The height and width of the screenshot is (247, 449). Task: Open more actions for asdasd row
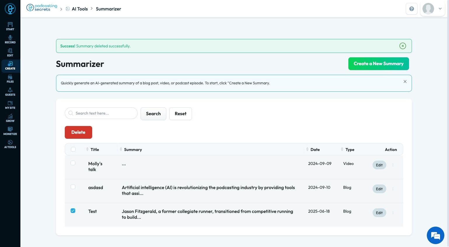pyautogui.click(x=393, y=189)
